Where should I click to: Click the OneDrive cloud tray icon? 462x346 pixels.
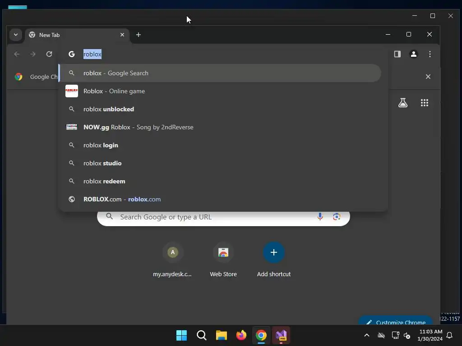381,335
